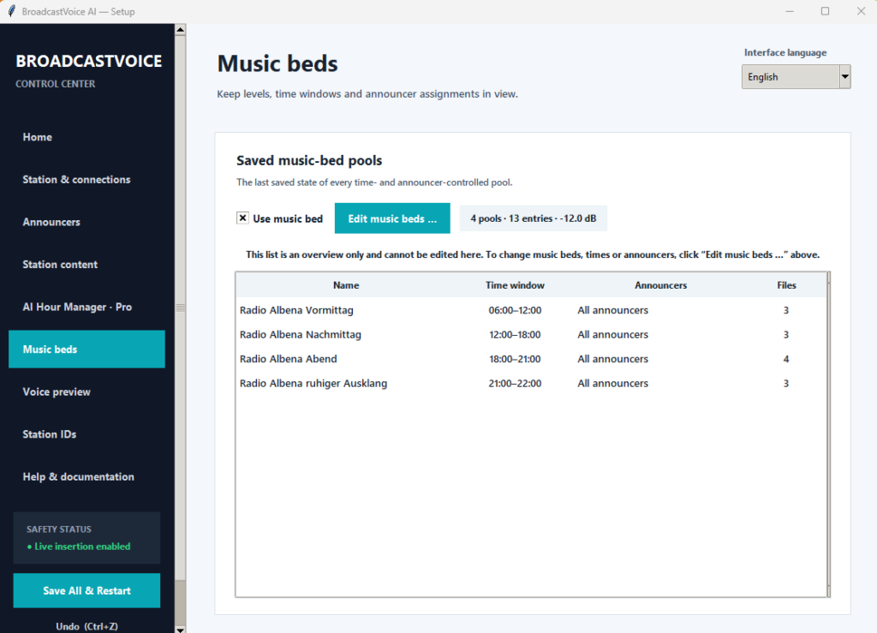Minimize the Setup window
The height and width of the screenshot is (633, 877).
[789, 11]
